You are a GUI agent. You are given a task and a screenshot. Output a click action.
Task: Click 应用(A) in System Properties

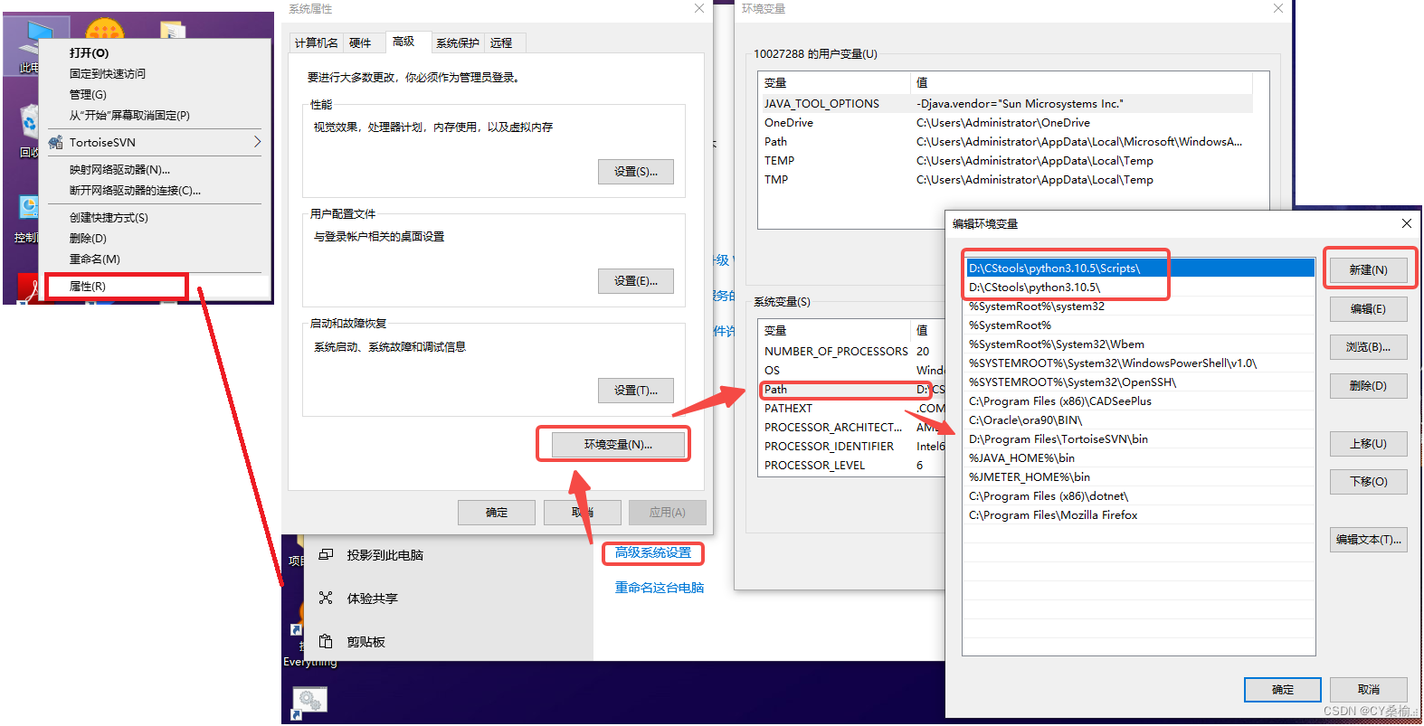pyautogui.click(x=668, y=513)
